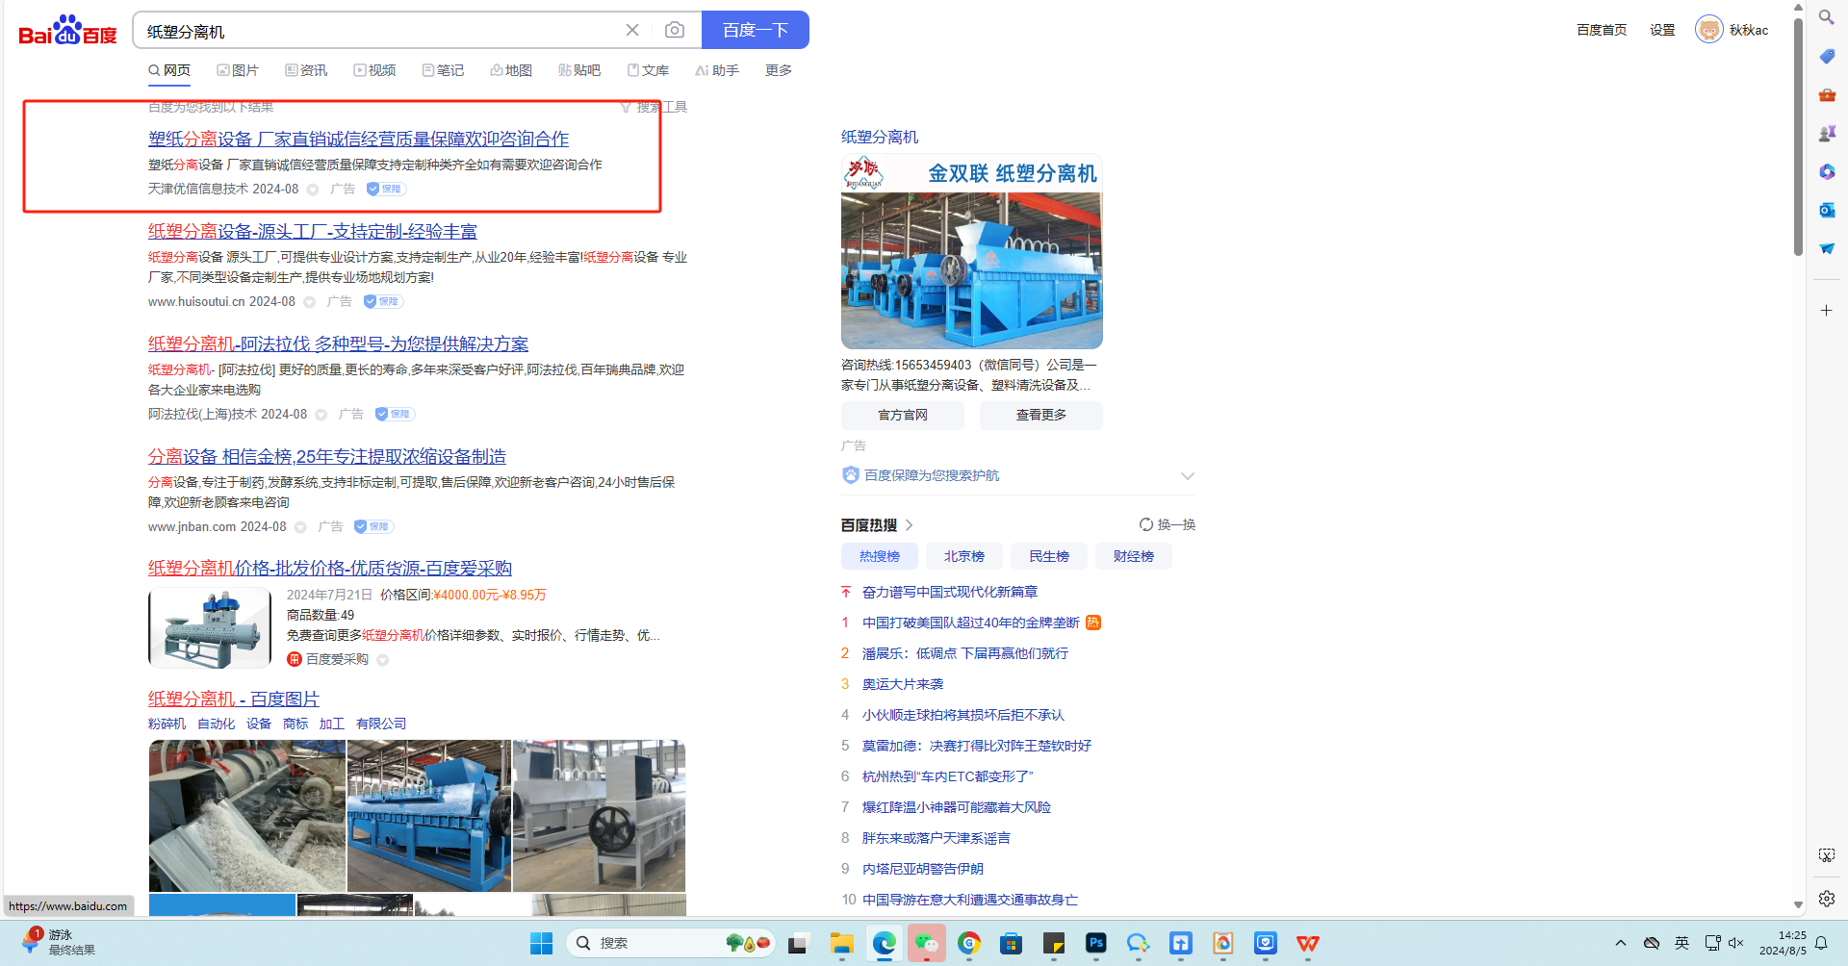
Task: Open the chess pieces games sidebar icon
Action: click(x=1827, y=134)
